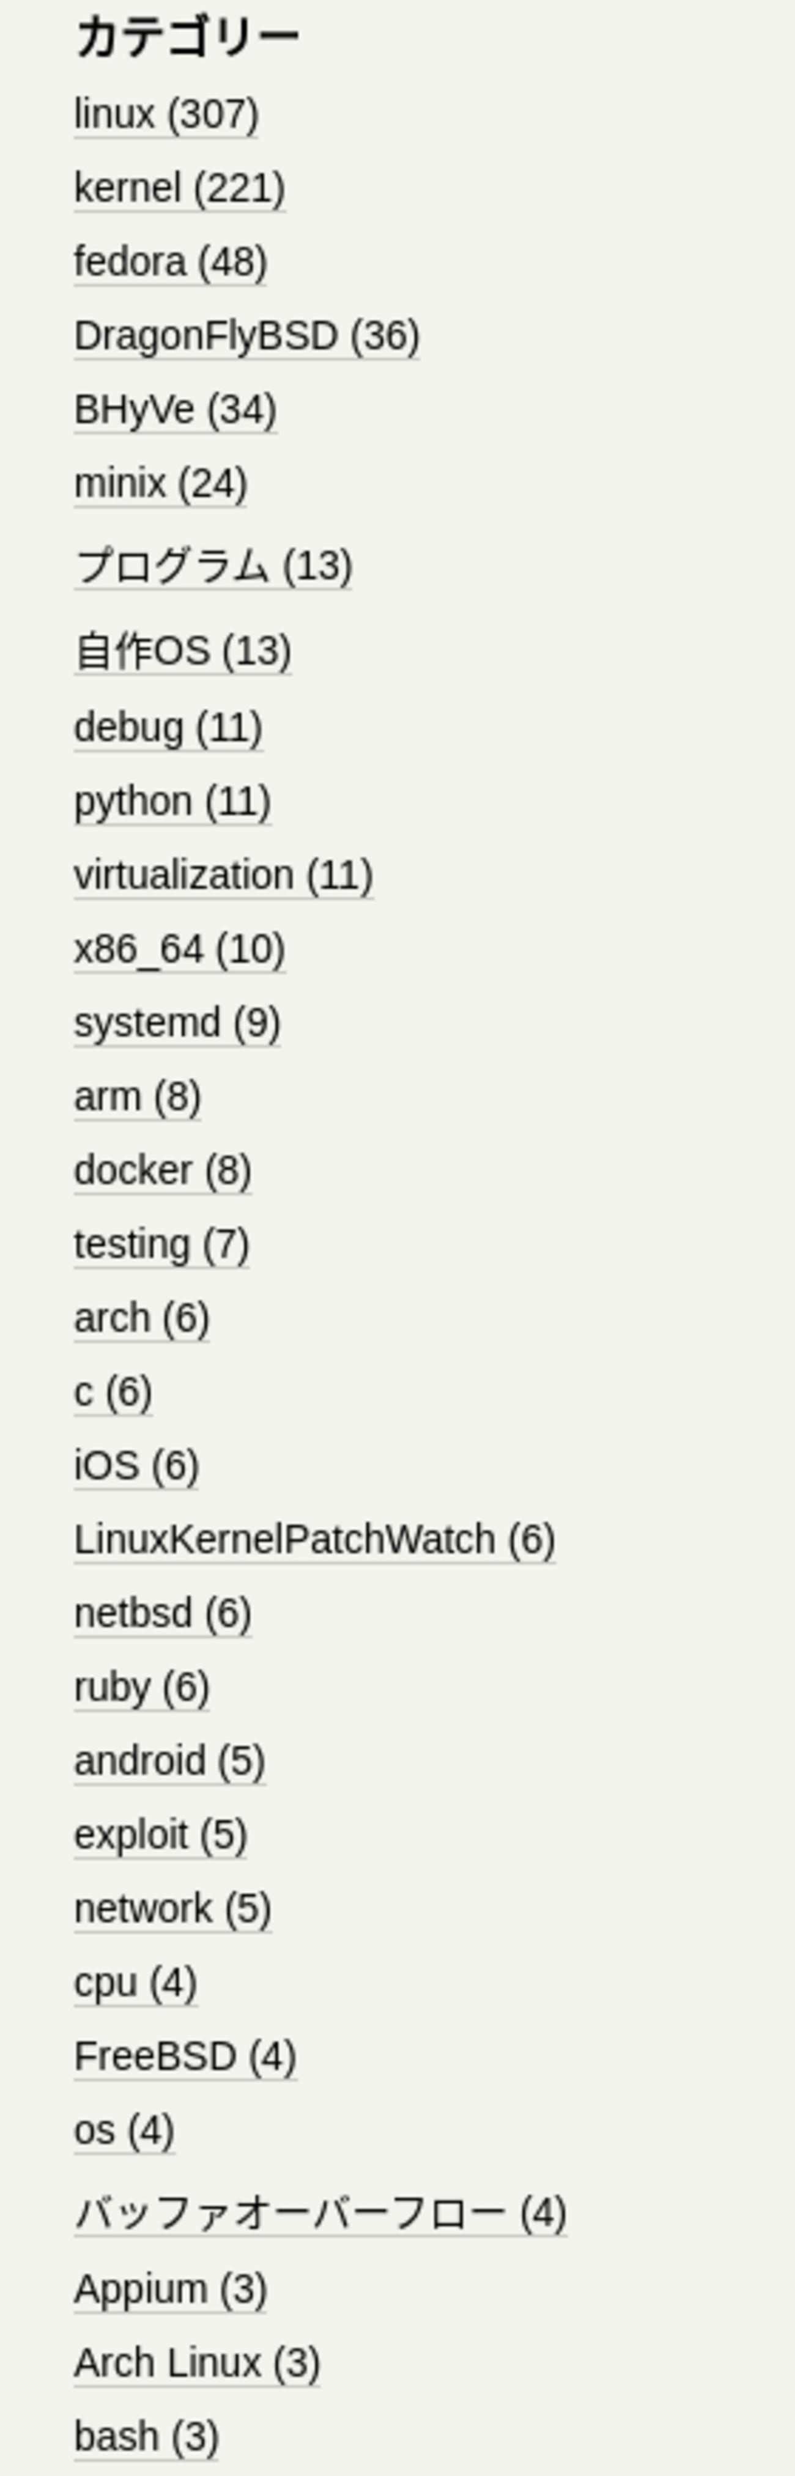Open the バッファオーバーフロー (4) category
The height and width of the screenshot is (2476, 795).
coord(319,2214)
